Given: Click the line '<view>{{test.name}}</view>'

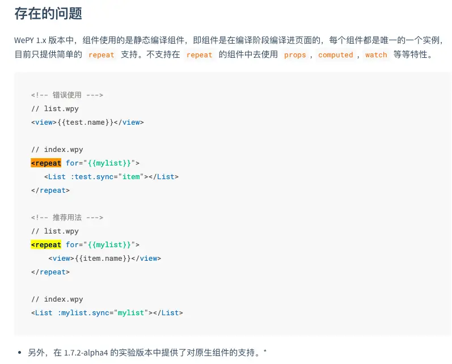Looking at the screenshot, I should (x=87, y=122).
